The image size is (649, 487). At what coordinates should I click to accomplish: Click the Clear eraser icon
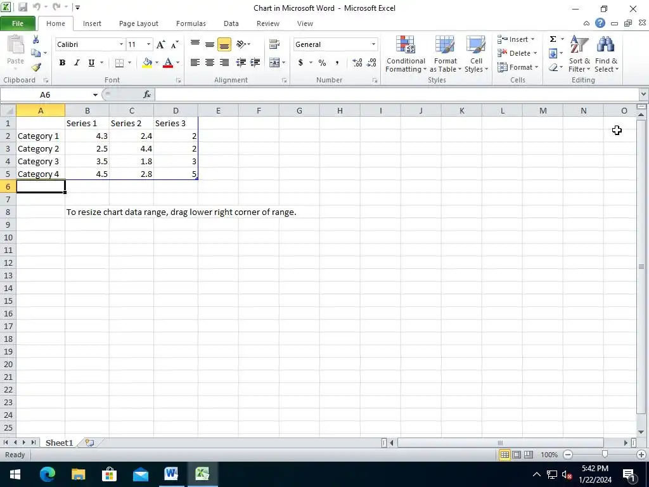click(553, 67)
